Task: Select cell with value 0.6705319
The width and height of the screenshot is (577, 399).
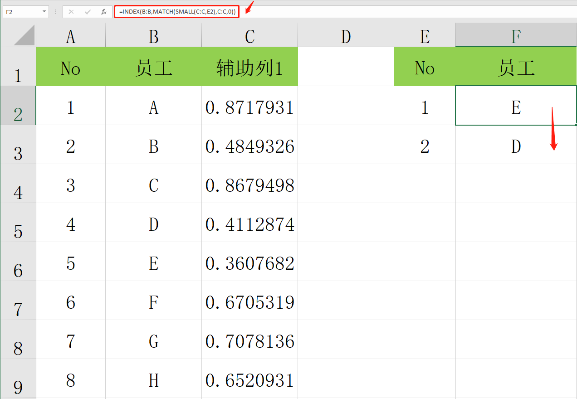Action: pos(250,301)
